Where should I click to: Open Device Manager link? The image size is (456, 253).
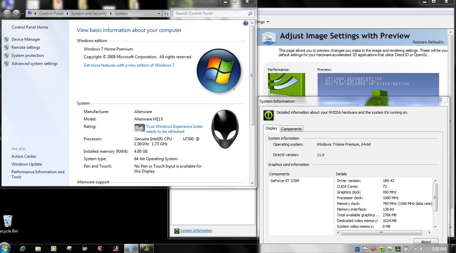click(x=26, y=39)
